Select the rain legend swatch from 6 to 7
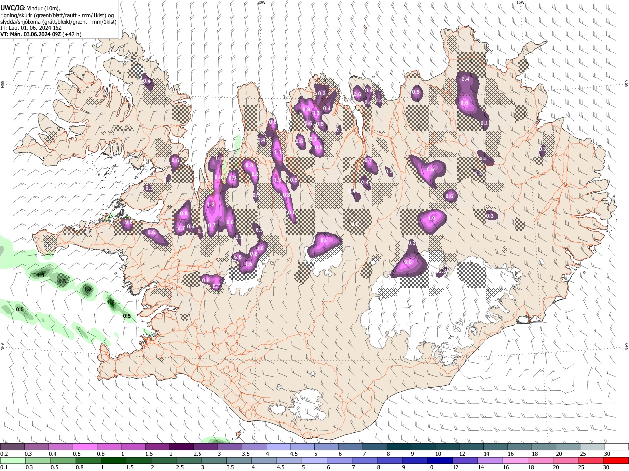This screenshot has width=629, height=471. coord(339,460)
